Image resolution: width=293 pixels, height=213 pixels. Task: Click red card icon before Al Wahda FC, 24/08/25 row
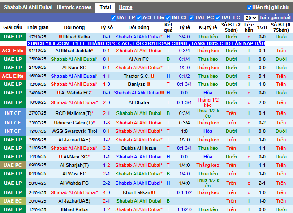point(58,93)
